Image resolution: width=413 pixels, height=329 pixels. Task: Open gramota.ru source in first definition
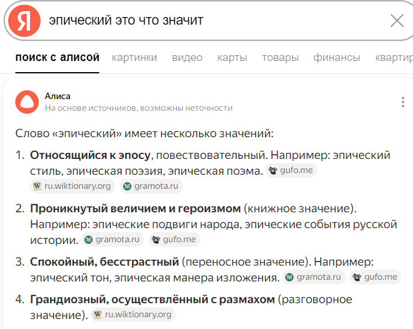click(152, 186)
